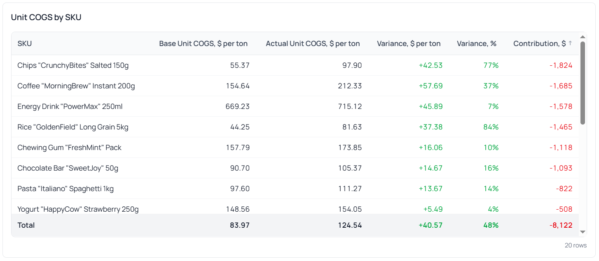The height and width of the screenshot is (261, 599).
Task: Sort by Variance, $ per ton header
Action: (x=408, y=44)
